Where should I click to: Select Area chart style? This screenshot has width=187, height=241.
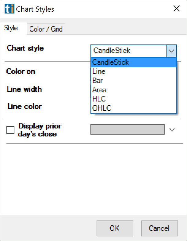pos(134,90)
